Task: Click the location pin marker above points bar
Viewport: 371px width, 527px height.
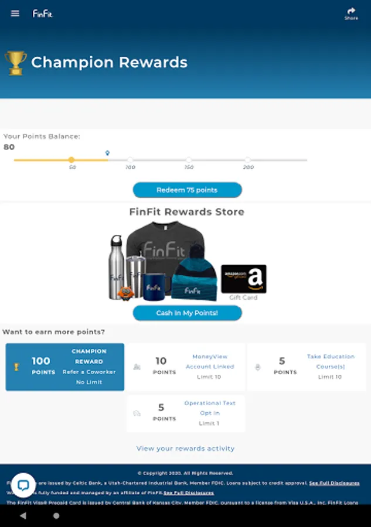Action: 107,153
